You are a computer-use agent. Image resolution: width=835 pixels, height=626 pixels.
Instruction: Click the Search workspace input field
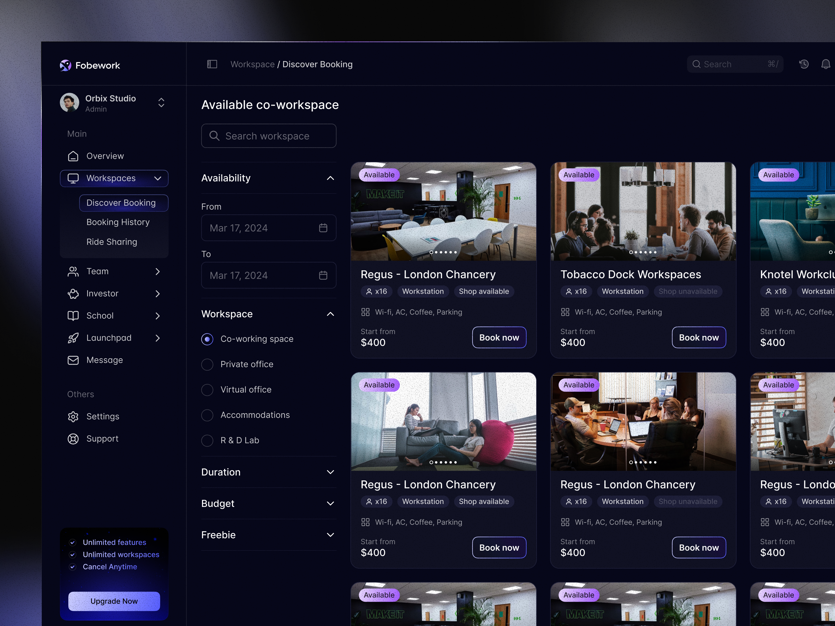pos(269,136)
